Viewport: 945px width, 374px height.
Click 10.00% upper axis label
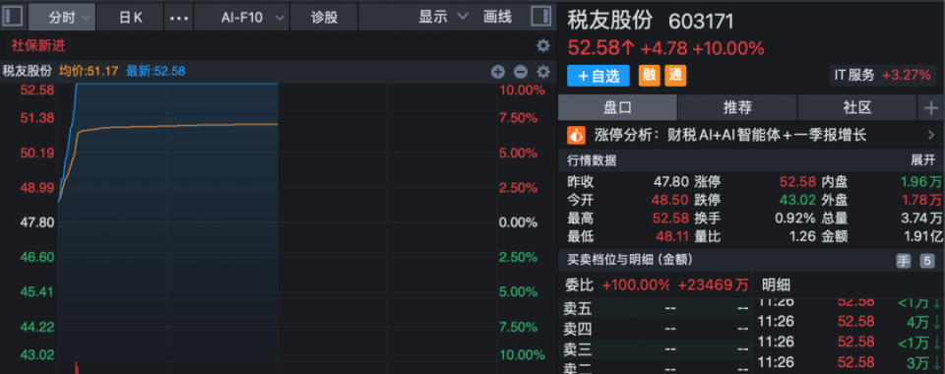[522, 91]
